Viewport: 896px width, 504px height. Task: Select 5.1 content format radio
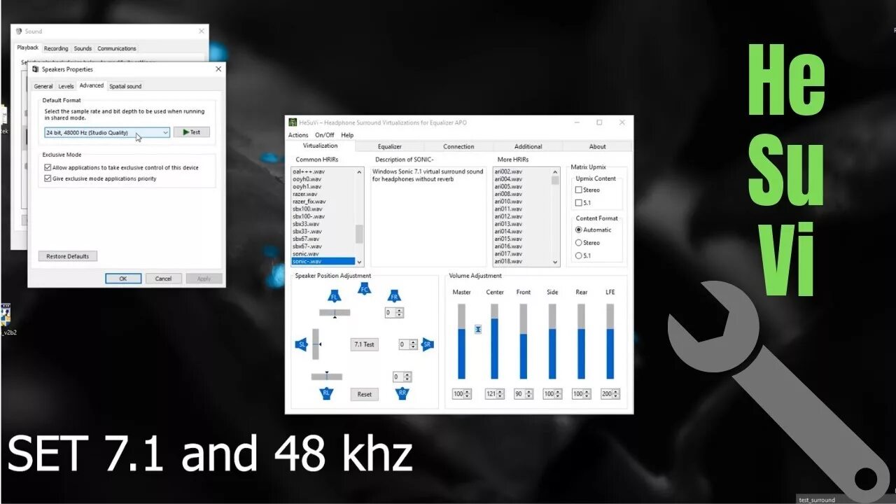click(578, 255)
